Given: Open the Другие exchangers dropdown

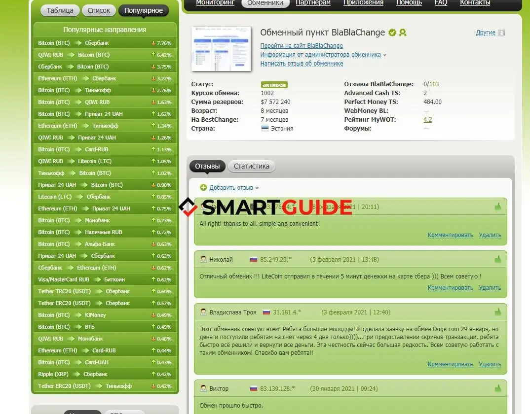Looking at the screenshot, I should [x=486, y=33].
